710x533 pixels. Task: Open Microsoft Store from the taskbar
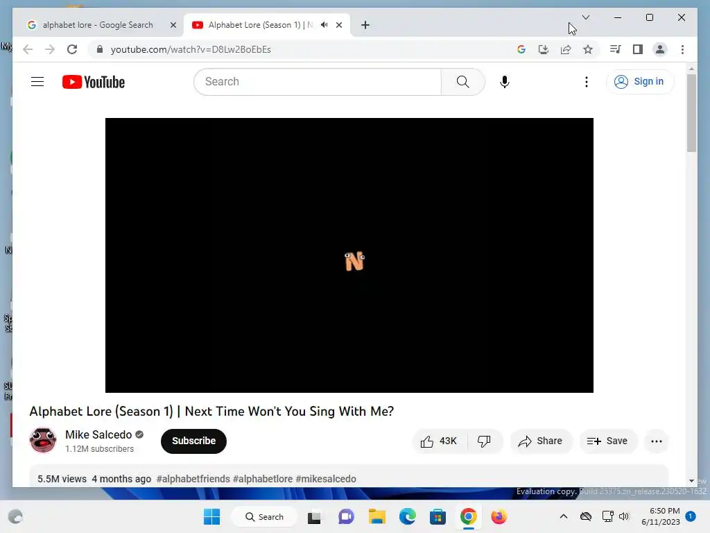[438, 516]
